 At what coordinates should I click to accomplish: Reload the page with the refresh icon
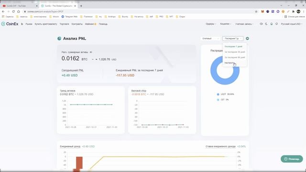[13, 11]
